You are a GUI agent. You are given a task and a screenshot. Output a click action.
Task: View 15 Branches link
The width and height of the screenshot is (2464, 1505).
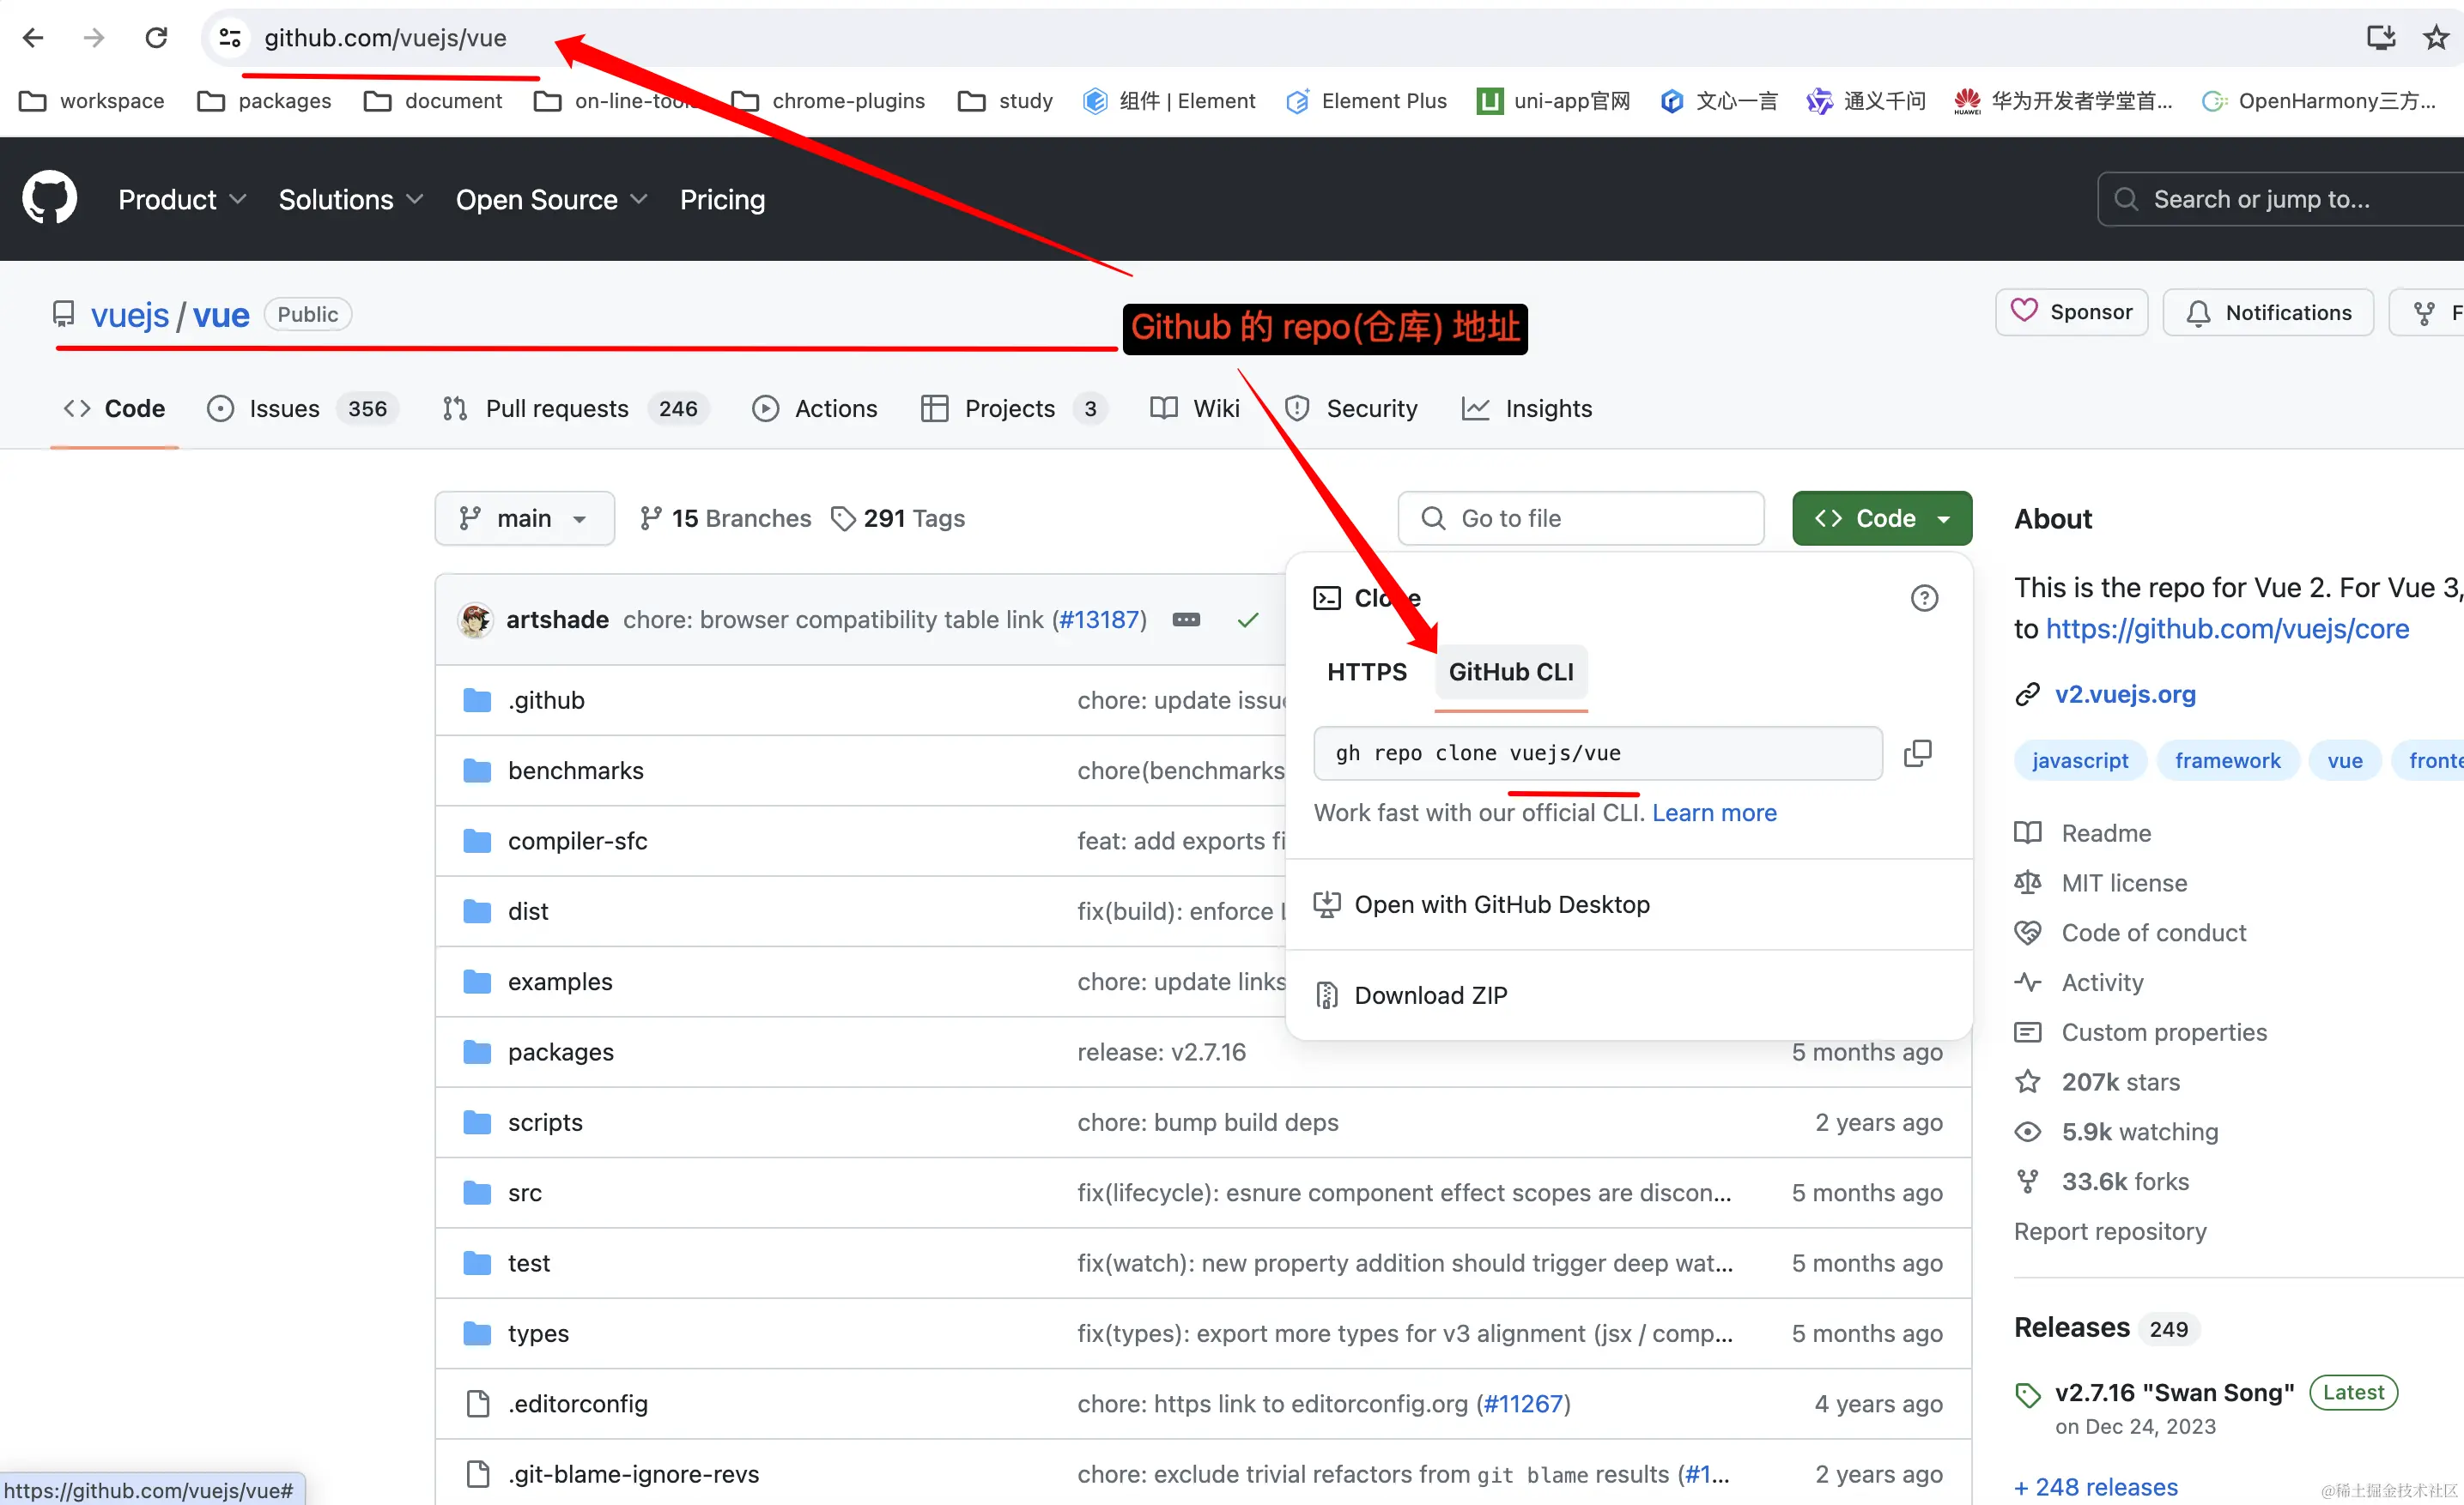tap(726, 517)
